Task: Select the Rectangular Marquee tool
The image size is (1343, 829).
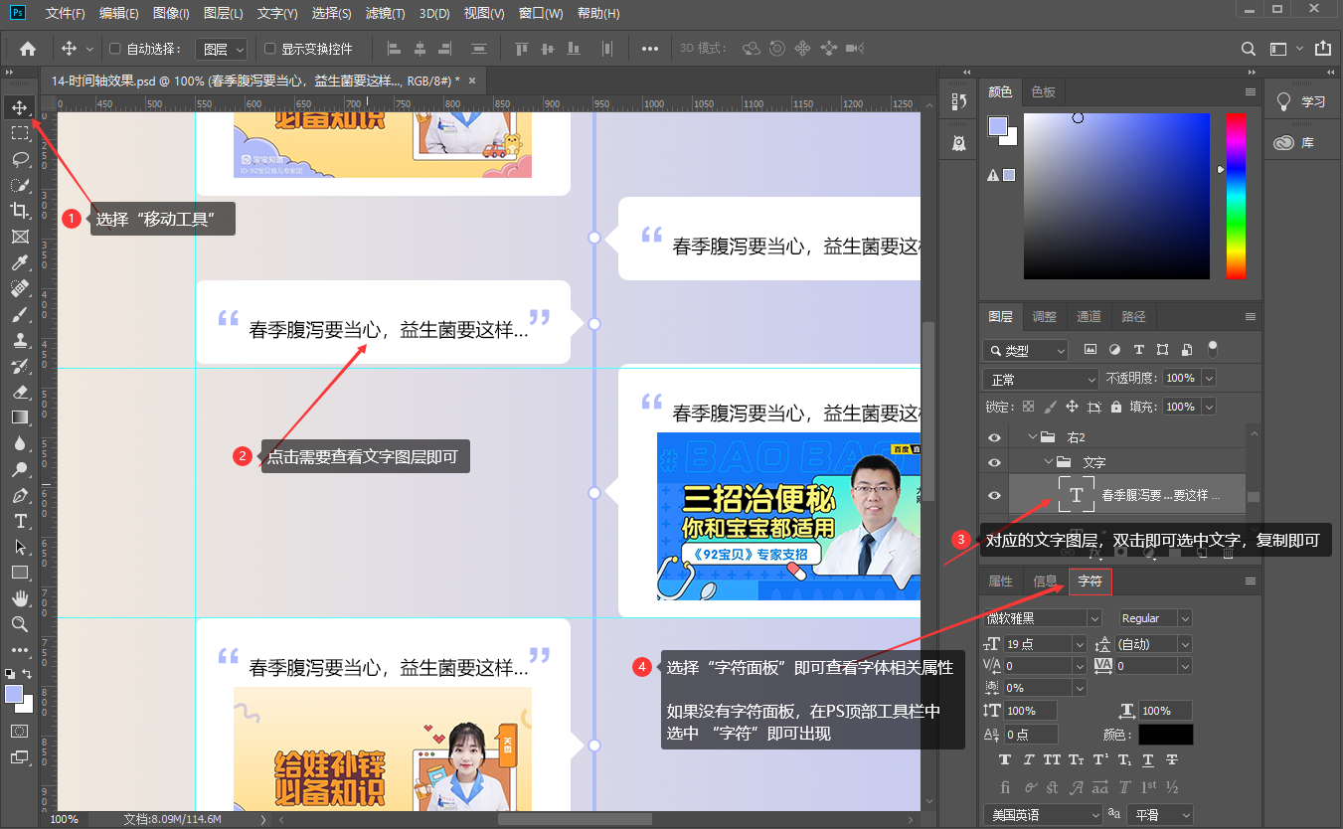Action: (x=20, y=132)
